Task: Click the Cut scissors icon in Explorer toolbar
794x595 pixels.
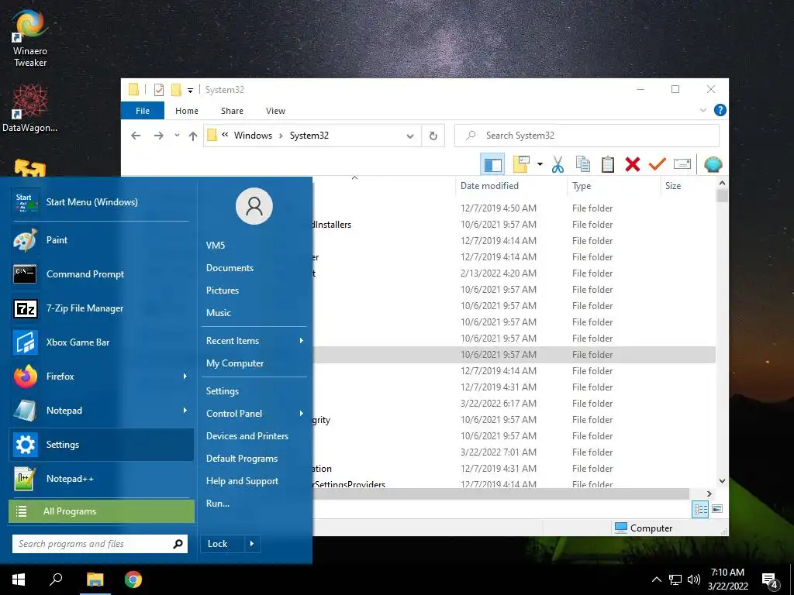Action: [558, 164]
